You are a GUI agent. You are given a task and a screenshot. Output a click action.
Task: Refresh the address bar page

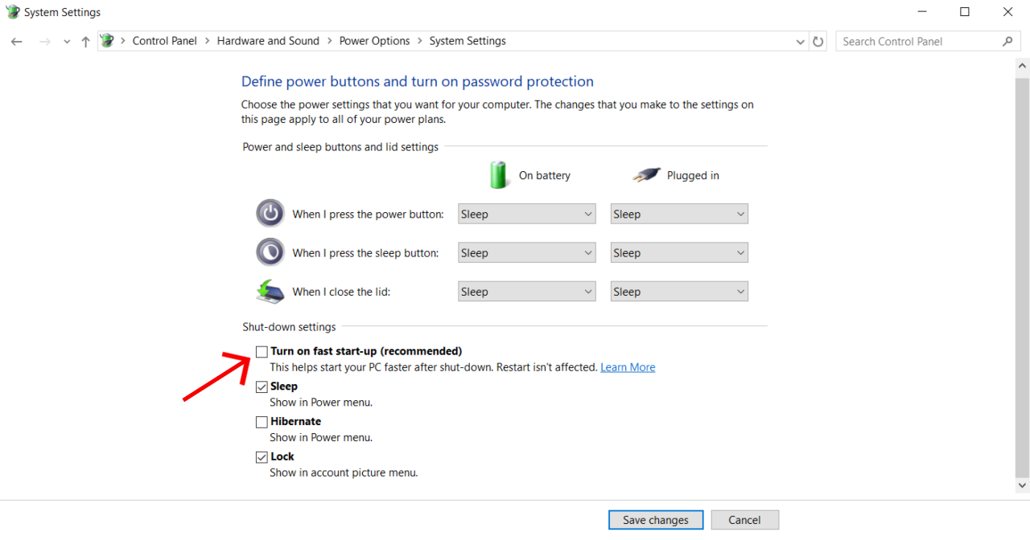pyautogui.click(x=818, y=42)
